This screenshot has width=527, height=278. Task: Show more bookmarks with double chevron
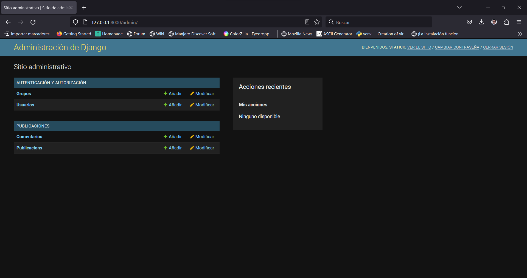click(x=520, y=34)
